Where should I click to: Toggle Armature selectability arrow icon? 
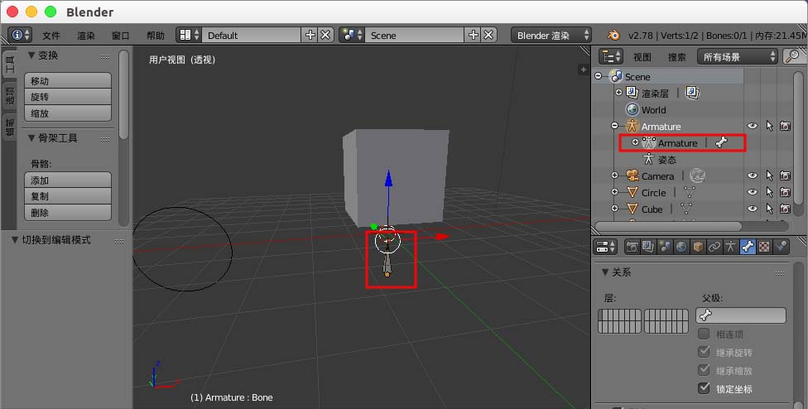point(769,126)
